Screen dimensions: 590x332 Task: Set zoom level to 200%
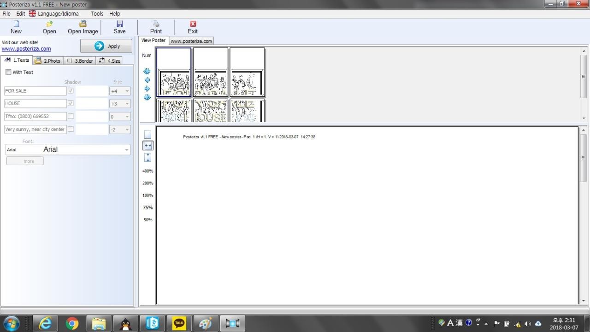(147, 183)
